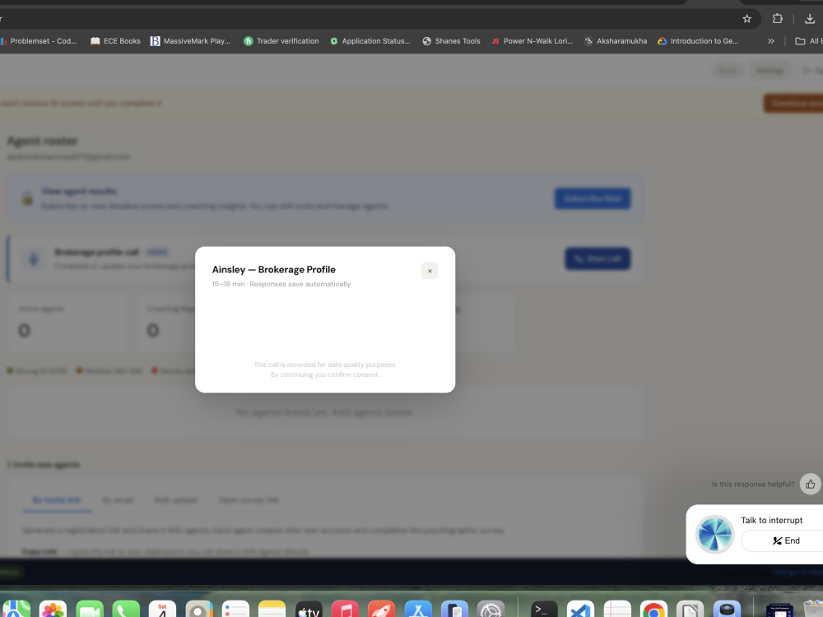823x617 pixels.
Task: Click the 'Is this response helpful?' text
Action: click(753, 484)
